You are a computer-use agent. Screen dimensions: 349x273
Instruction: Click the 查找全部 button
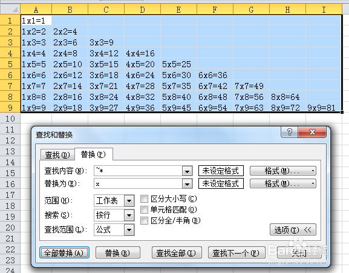coord(177,252)
